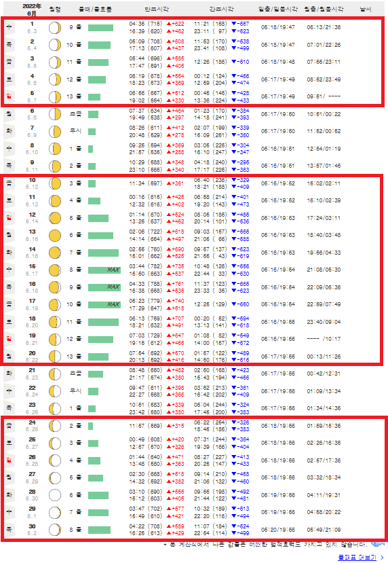Select the green MAX tide bar for June 17
Image resolution: width=388 pixels, height=563 pixels.
coord(104,304)
